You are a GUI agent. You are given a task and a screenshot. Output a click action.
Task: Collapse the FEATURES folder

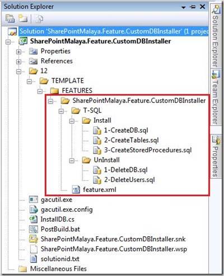pyautogui.click(x=40, y=91)
